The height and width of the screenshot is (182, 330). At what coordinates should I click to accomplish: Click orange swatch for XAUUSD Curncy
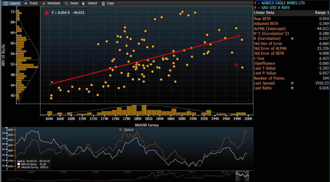[x=19, y=167]
